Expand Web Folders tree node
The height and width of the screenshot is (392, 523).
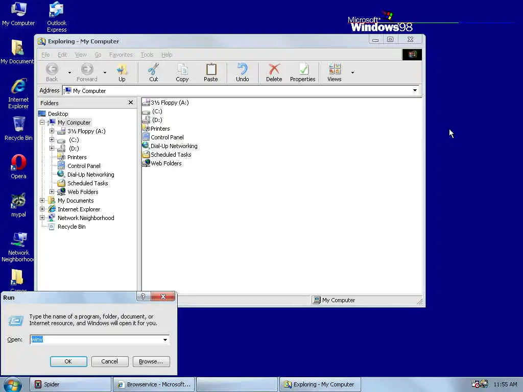point(52,192)
